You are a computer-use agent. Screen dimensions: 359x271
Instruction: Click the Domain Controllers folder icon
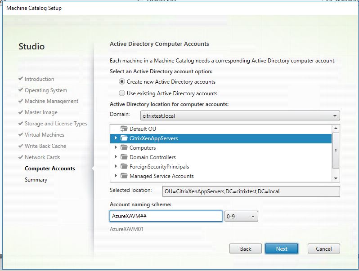124,157
